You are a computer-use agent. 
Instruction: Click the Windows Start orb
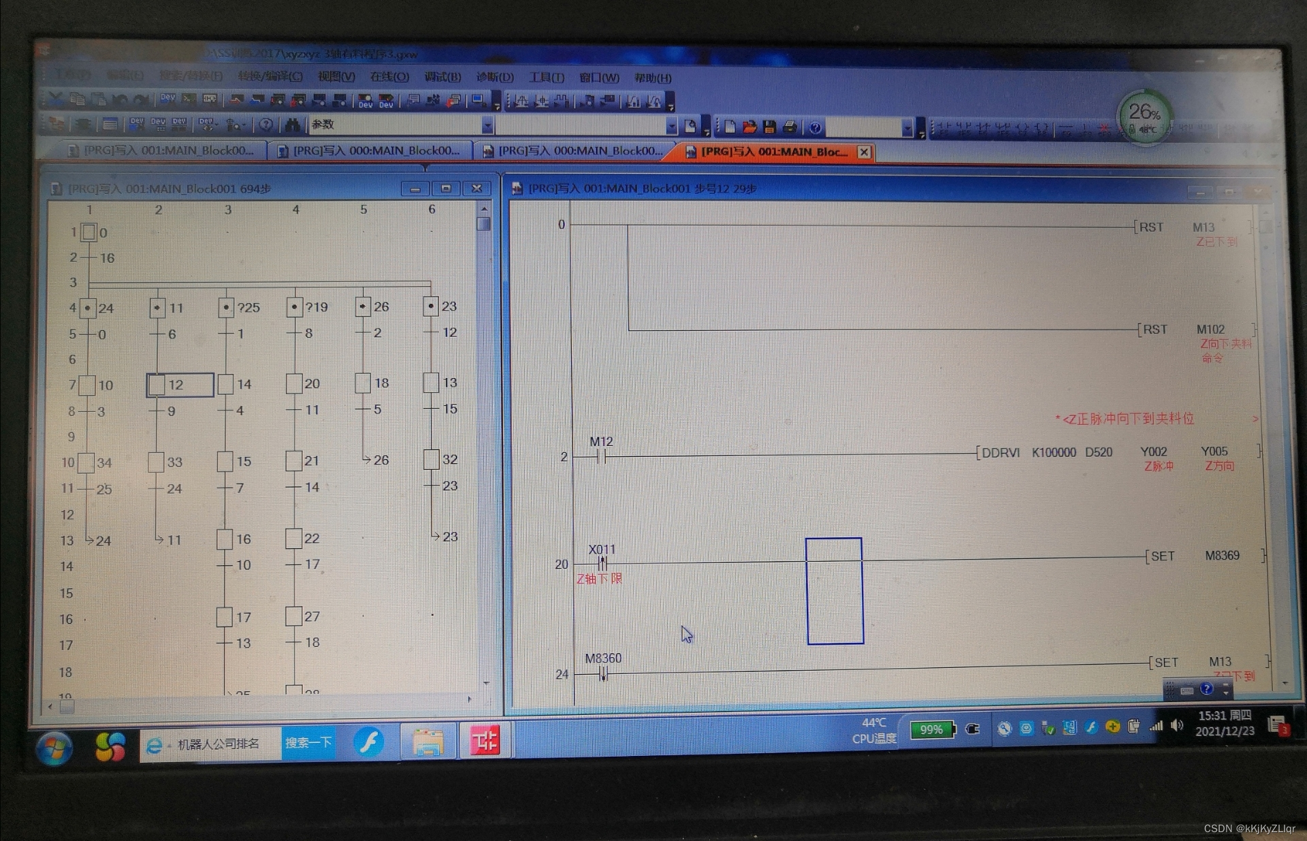(55, 748)
